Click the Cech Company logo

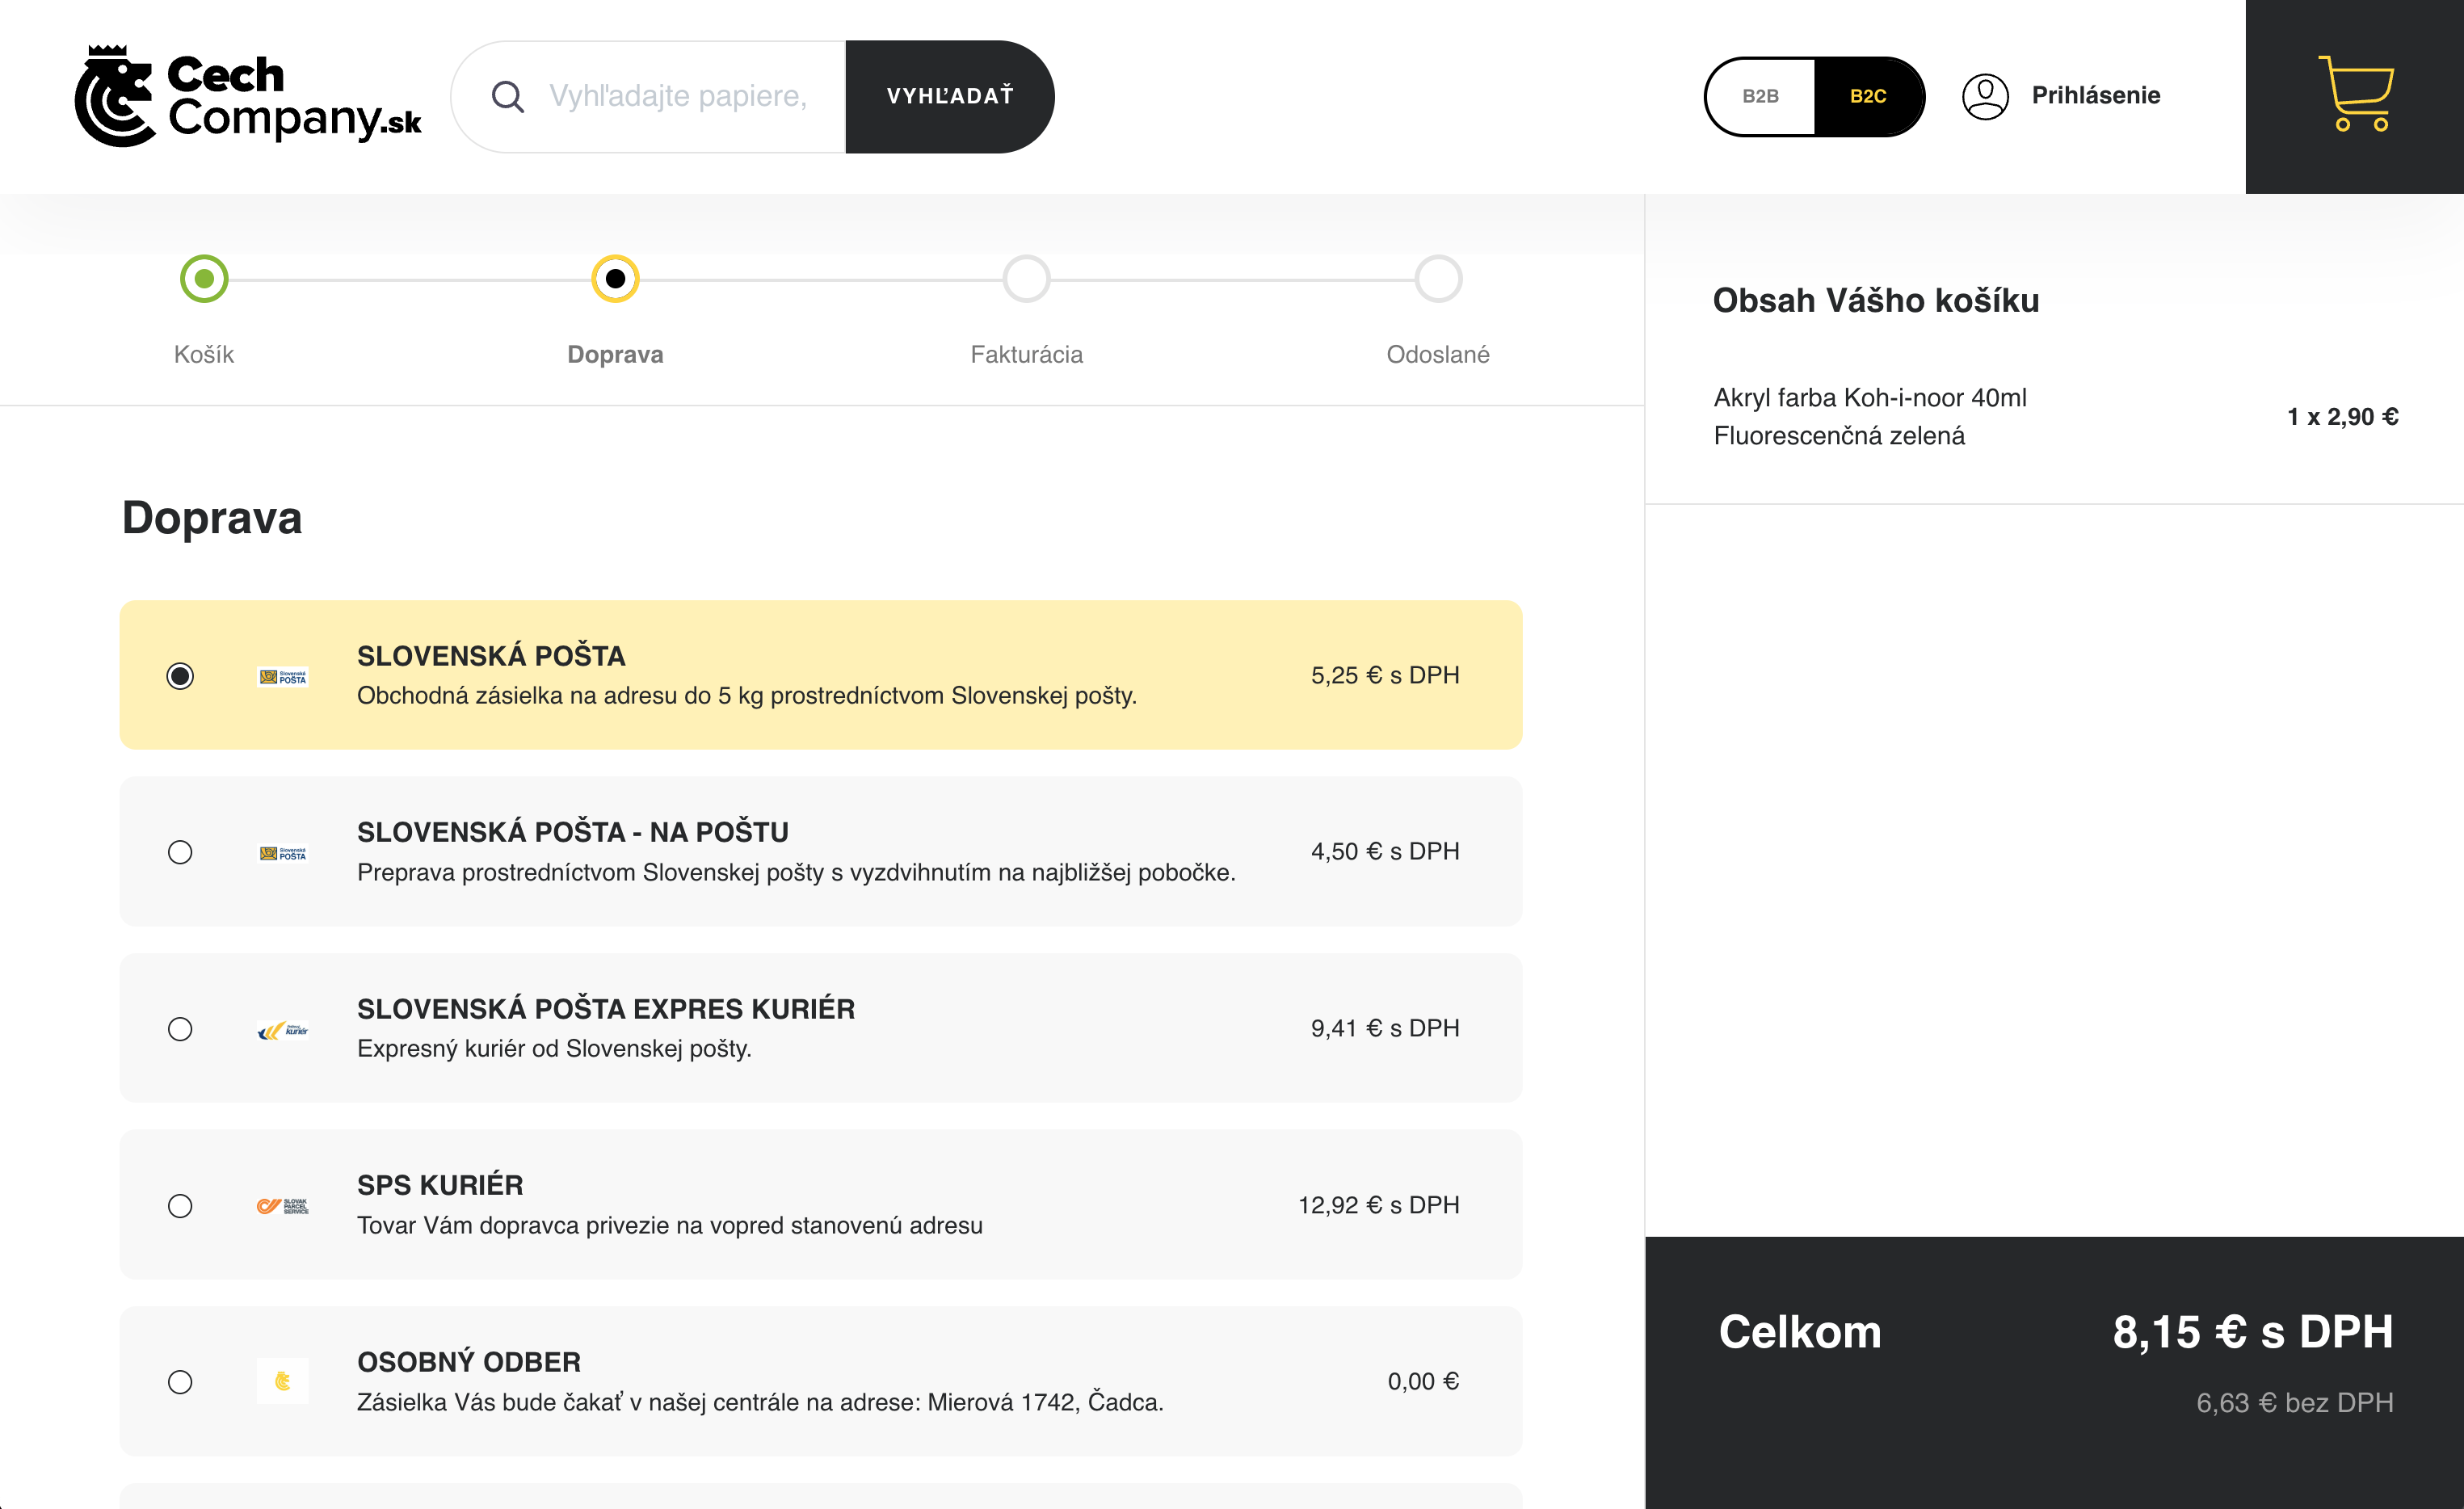click(x=247, y=97)
